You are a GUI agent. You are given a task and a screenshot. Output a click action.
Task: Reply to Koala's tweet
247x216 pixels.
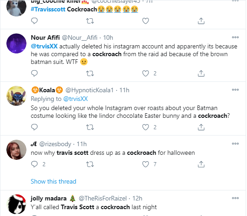tap(34, 127)
